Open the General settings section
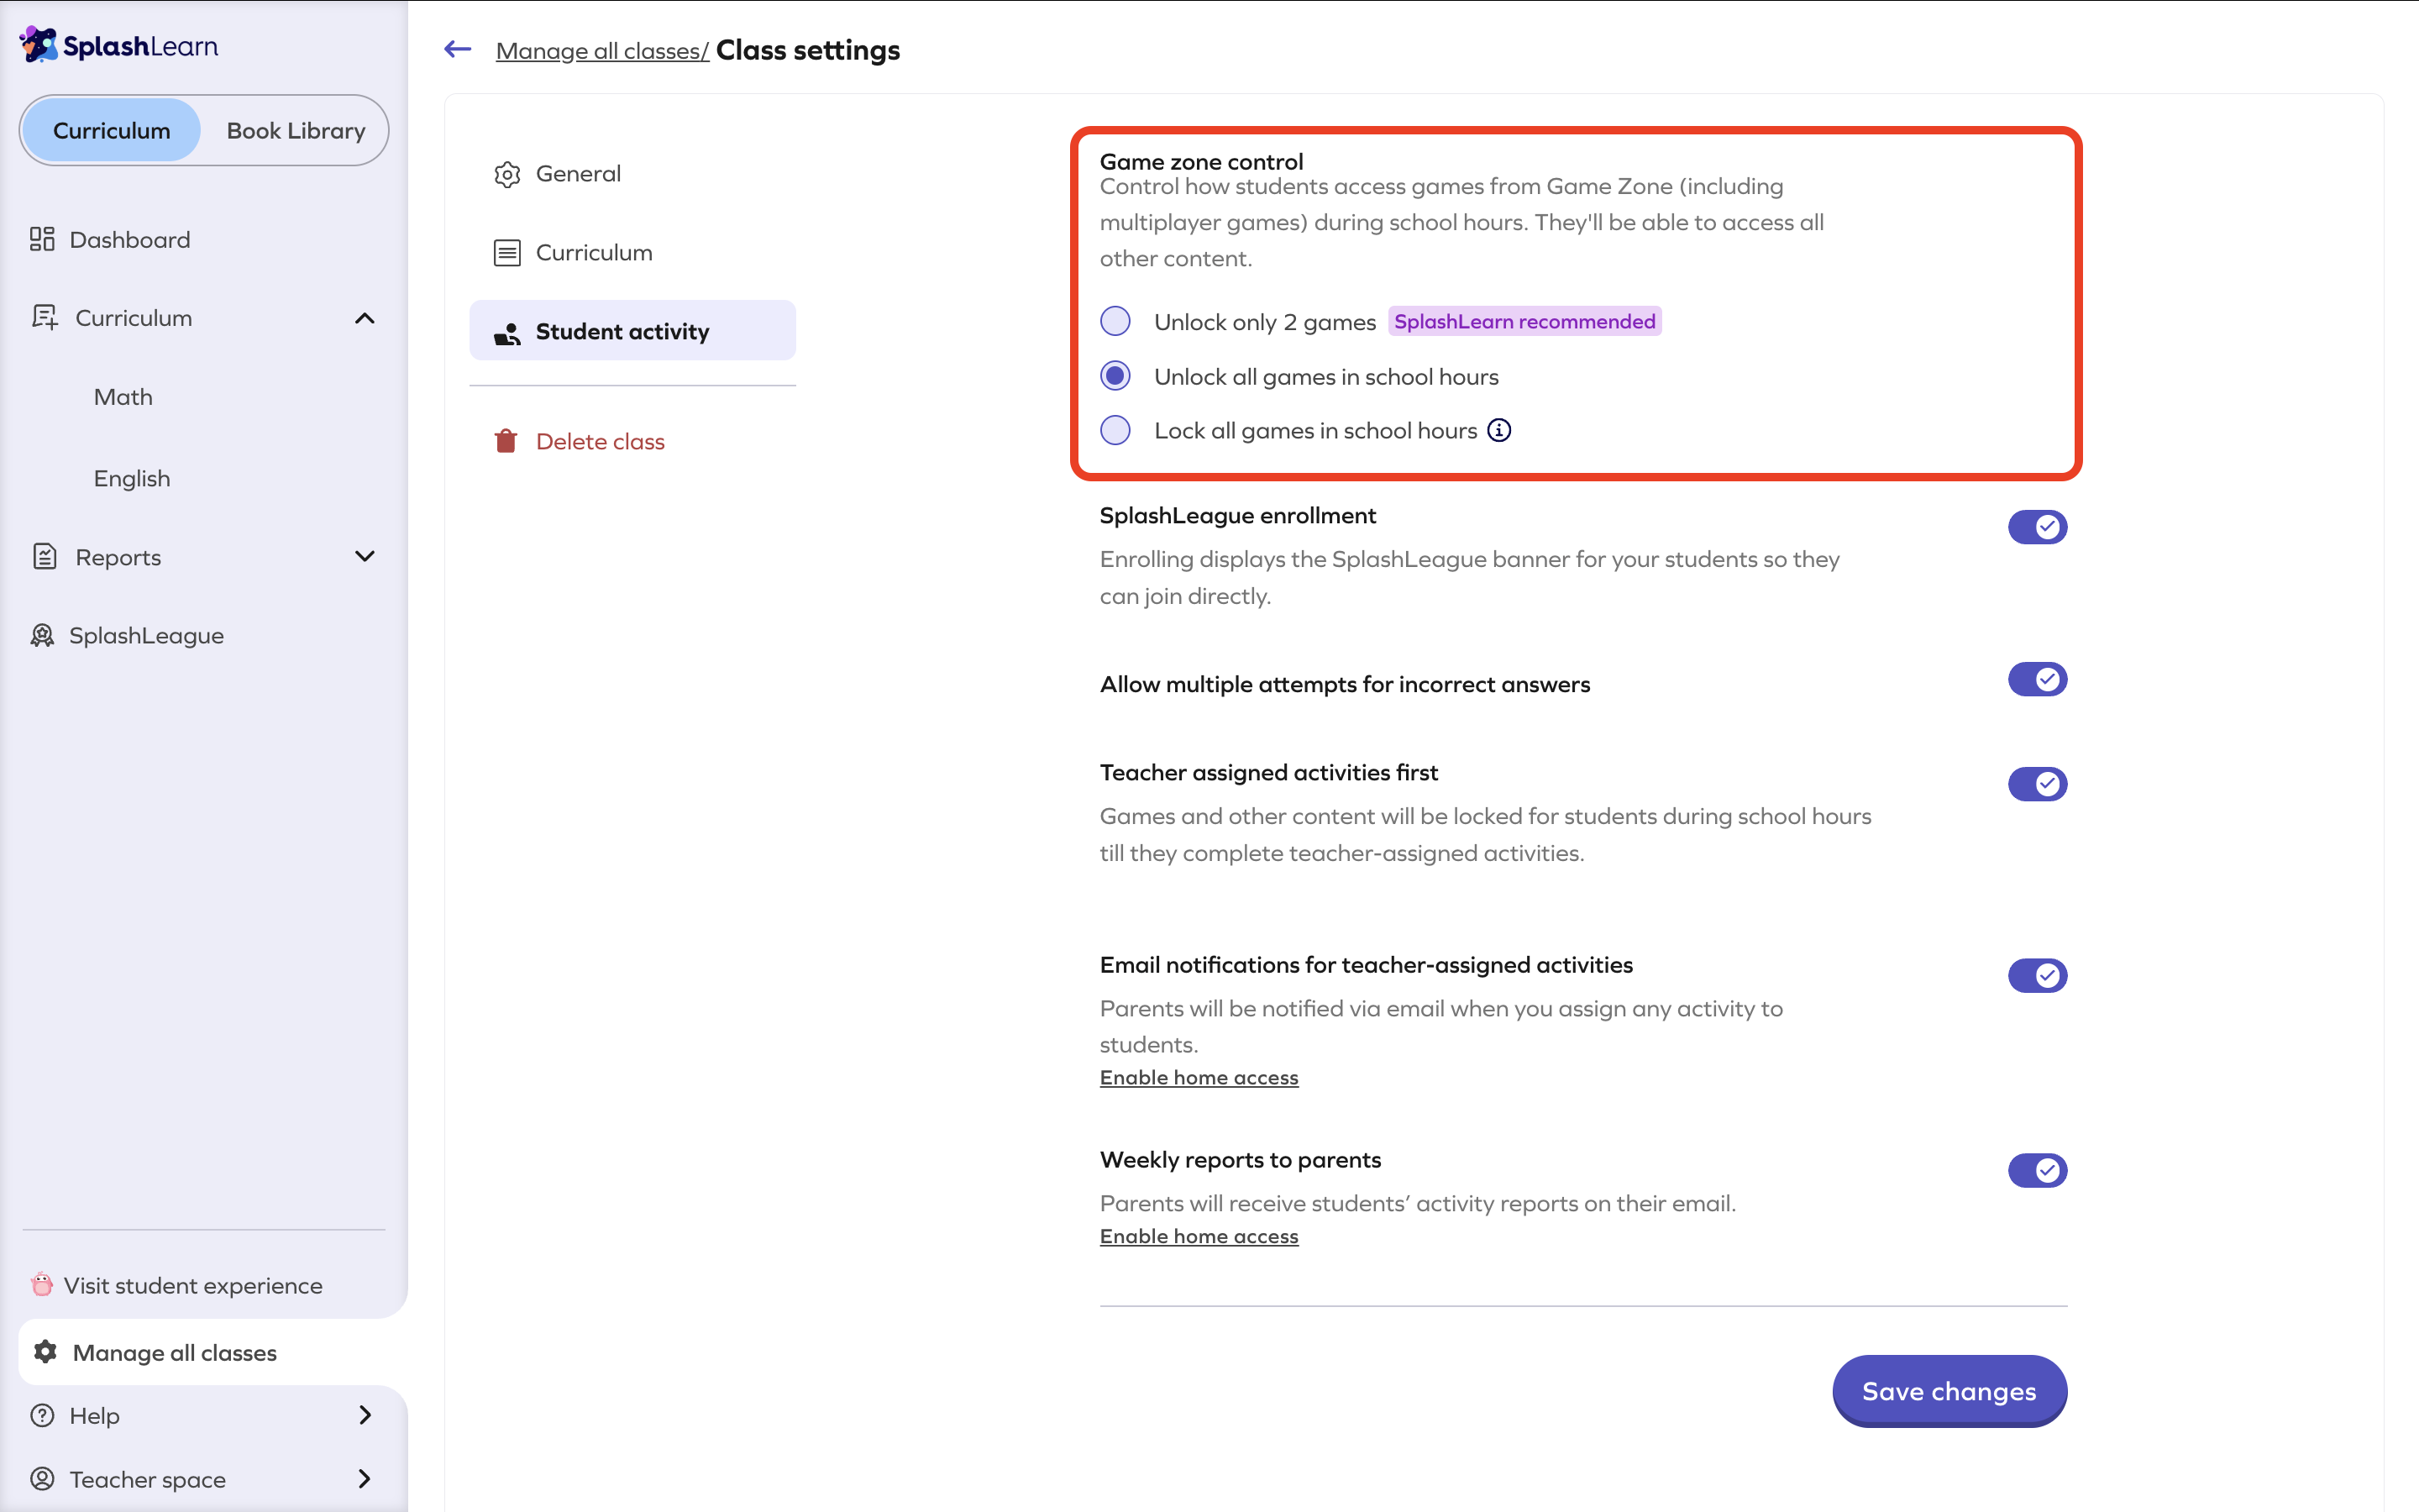The image size is (2419, 1512). [632, 174]
